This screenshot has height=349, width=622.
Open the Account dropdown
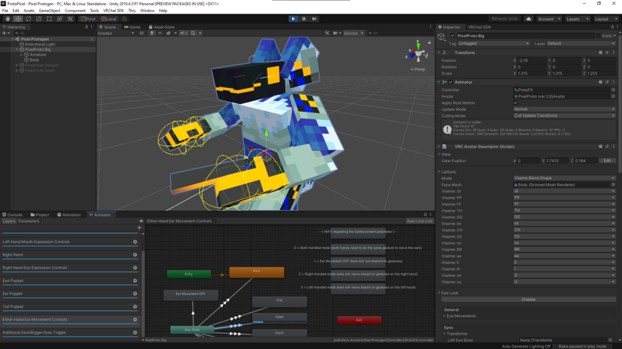coord(549,19)
